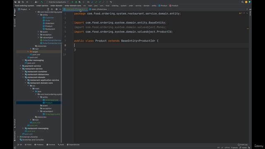265x149 pixels.
Task: Click the orange notification icon top right
Action: point(246,2)
